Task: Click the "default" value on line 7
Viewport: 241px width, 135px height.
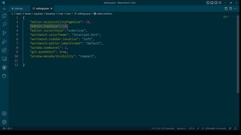Action: tap(93, 43)
